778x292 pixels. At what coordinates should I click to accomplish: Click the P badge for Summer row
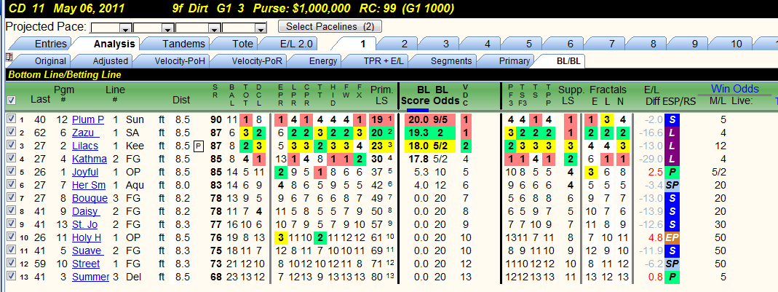pyautogui.click(x=672, y=277)
